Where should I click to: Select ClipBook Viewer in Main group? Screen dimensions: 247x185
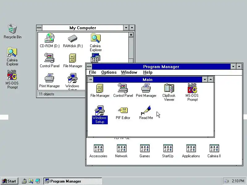pyautogui.click(x=169, y=92)
